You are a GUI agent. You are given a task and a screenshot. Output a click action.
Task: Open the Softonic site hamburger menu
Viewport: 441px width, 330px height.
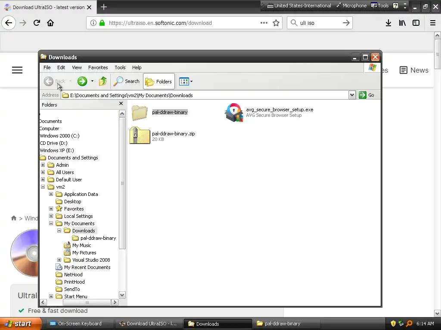[17, 70]
